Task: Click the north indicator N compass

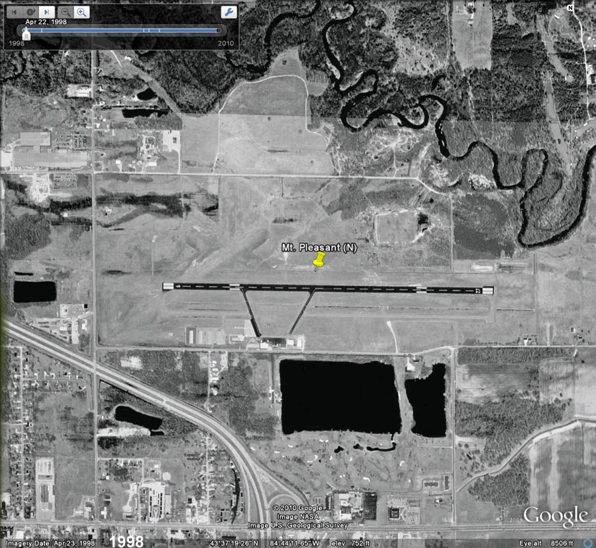Action: click(570, 8)
